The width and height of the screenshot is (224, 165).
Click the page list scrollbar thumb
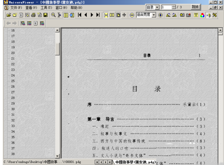57,49
